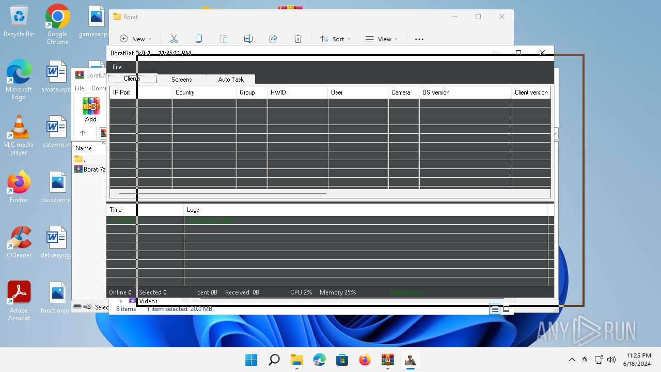The width and height of the screenshot is (661, 372).
Task: Open taskbar Search
Action: pyautogui.click(x=274, y=360)
